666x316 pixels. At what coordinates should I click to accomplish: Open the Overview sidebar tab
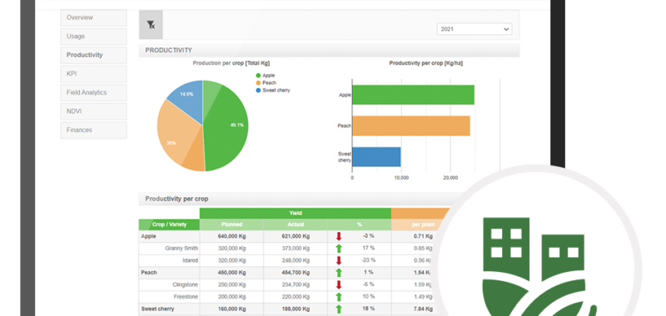pyautogui.click(x=93, y=17)
